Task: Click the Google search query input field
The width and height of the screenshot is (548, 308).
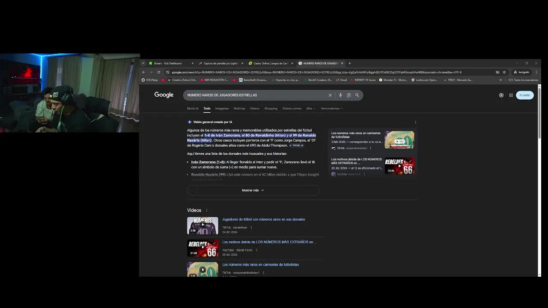Action: point(257,95)
